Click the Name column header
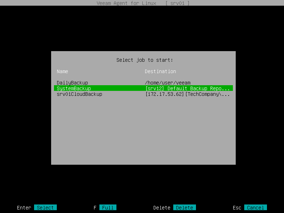This screenshot has height=213, width=284. 62,71
